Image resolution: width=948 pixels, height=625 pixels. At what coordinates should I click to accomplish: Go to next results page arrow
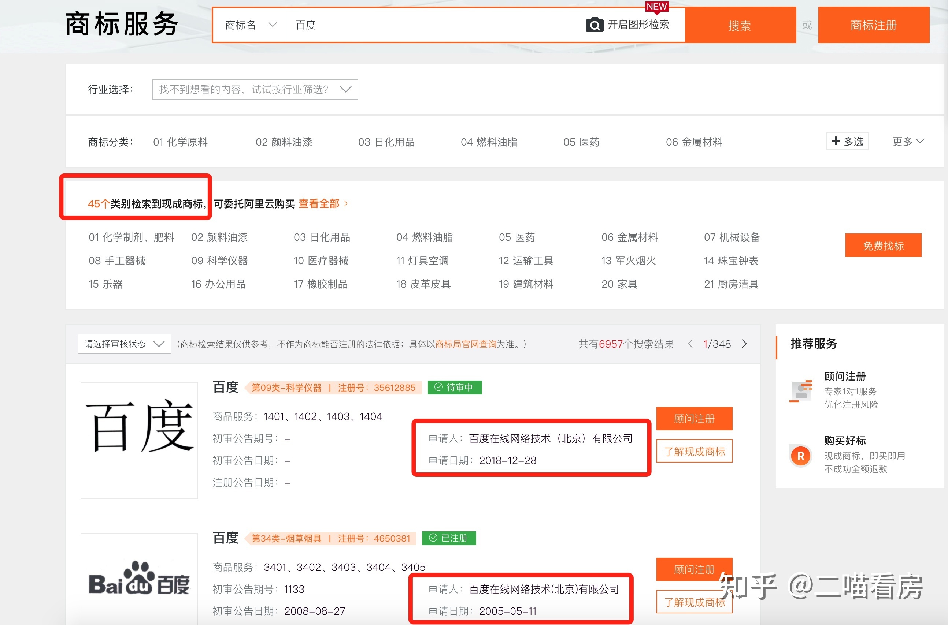click(744, 344)
